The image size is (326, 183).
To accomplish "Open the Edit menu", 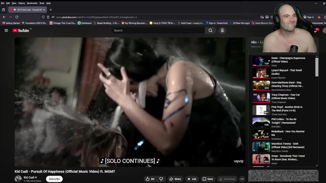I will click(x=8, y=3).
